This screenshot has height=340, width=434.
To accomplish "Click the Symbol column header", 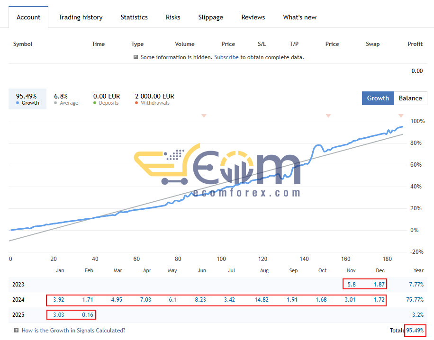I will (x=23, y=44).
